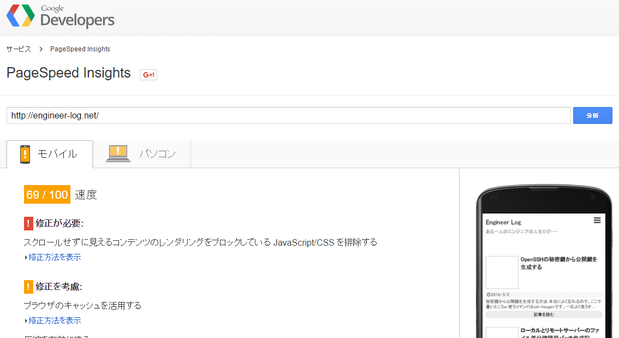This screenshot has width=619, height=338.
Task: Open the サービス breadcrumb link
Action: pyautogui.click(x=19, y=49)
